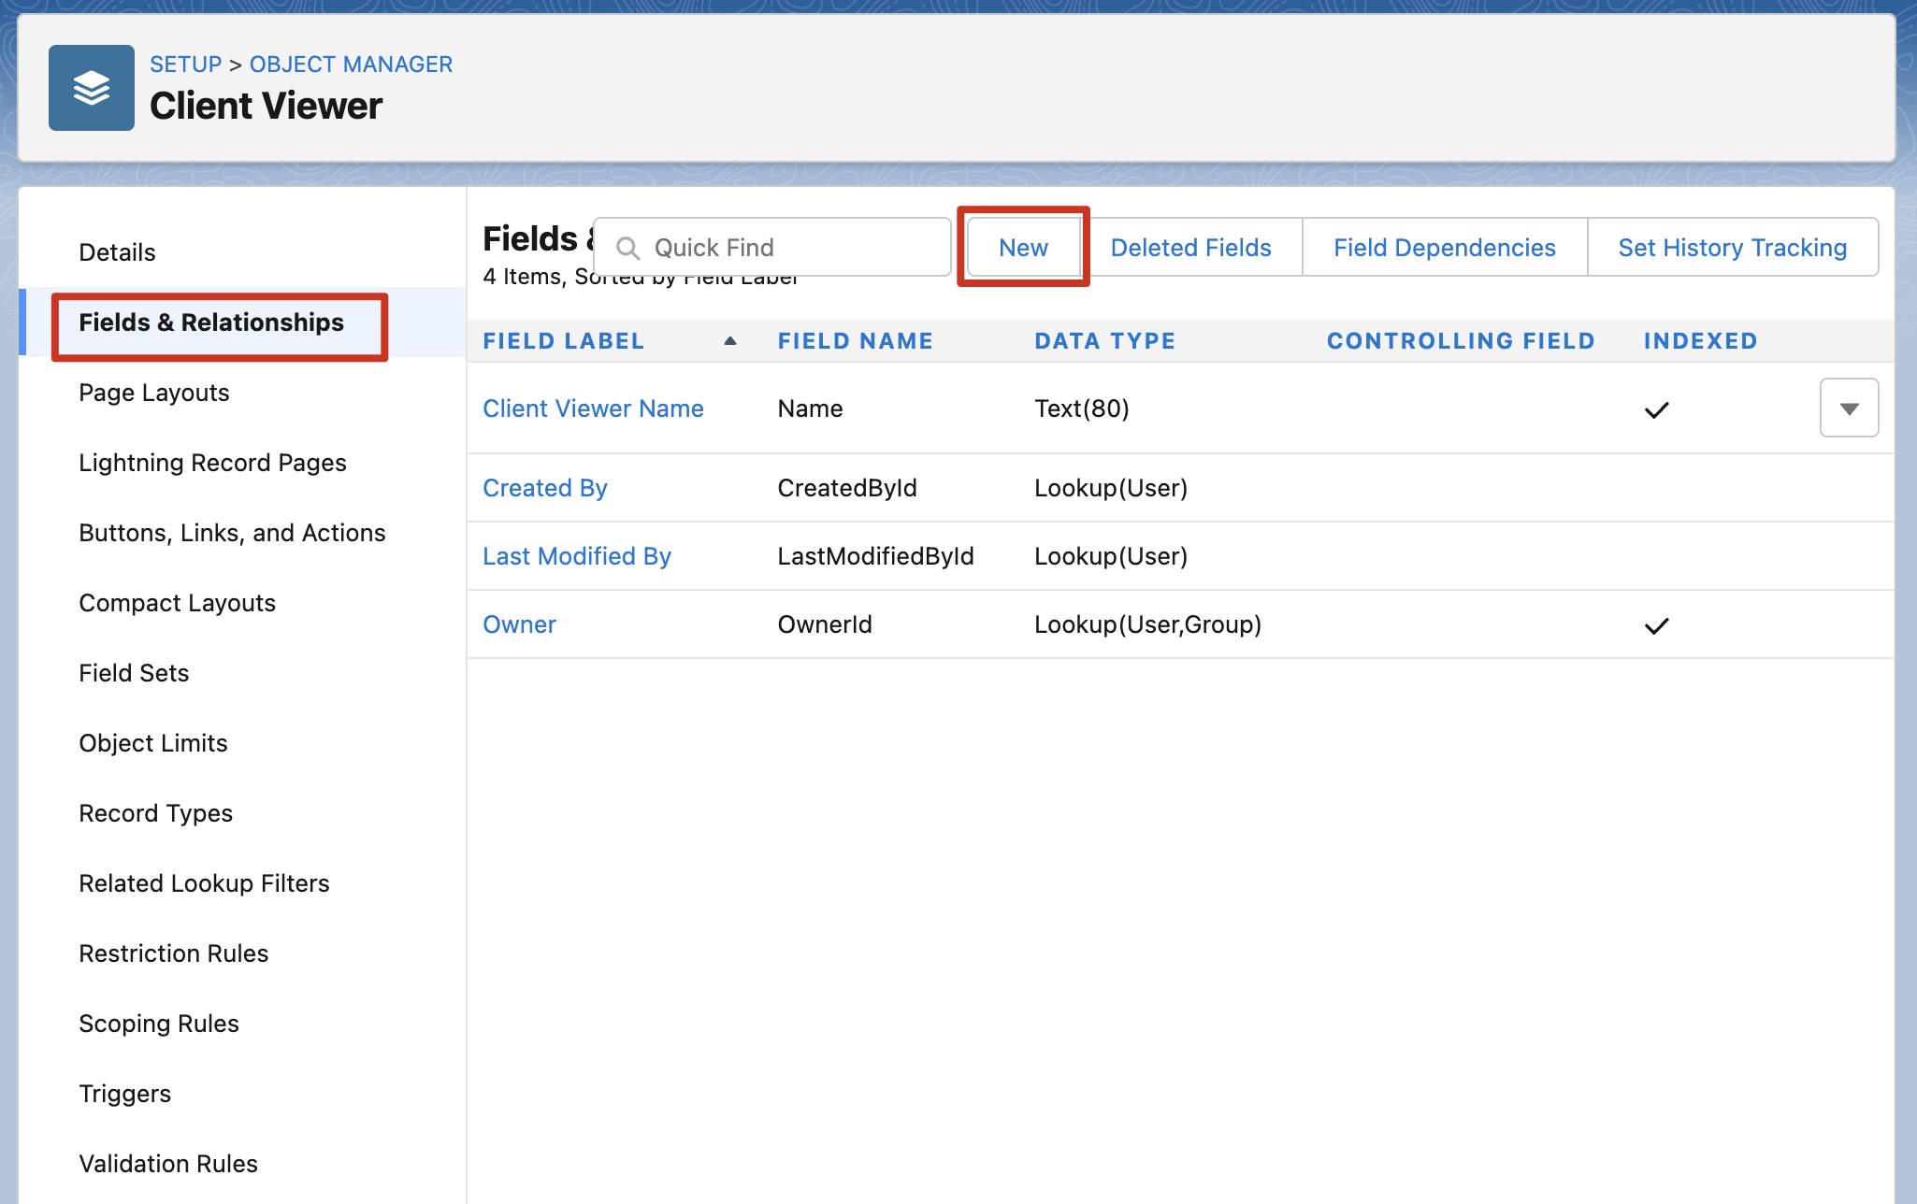Open the Last Modified By field link
Image resolution: width=1917 pixels, height=1204 pixels.
pyautogui.click(x=577, y=556)
